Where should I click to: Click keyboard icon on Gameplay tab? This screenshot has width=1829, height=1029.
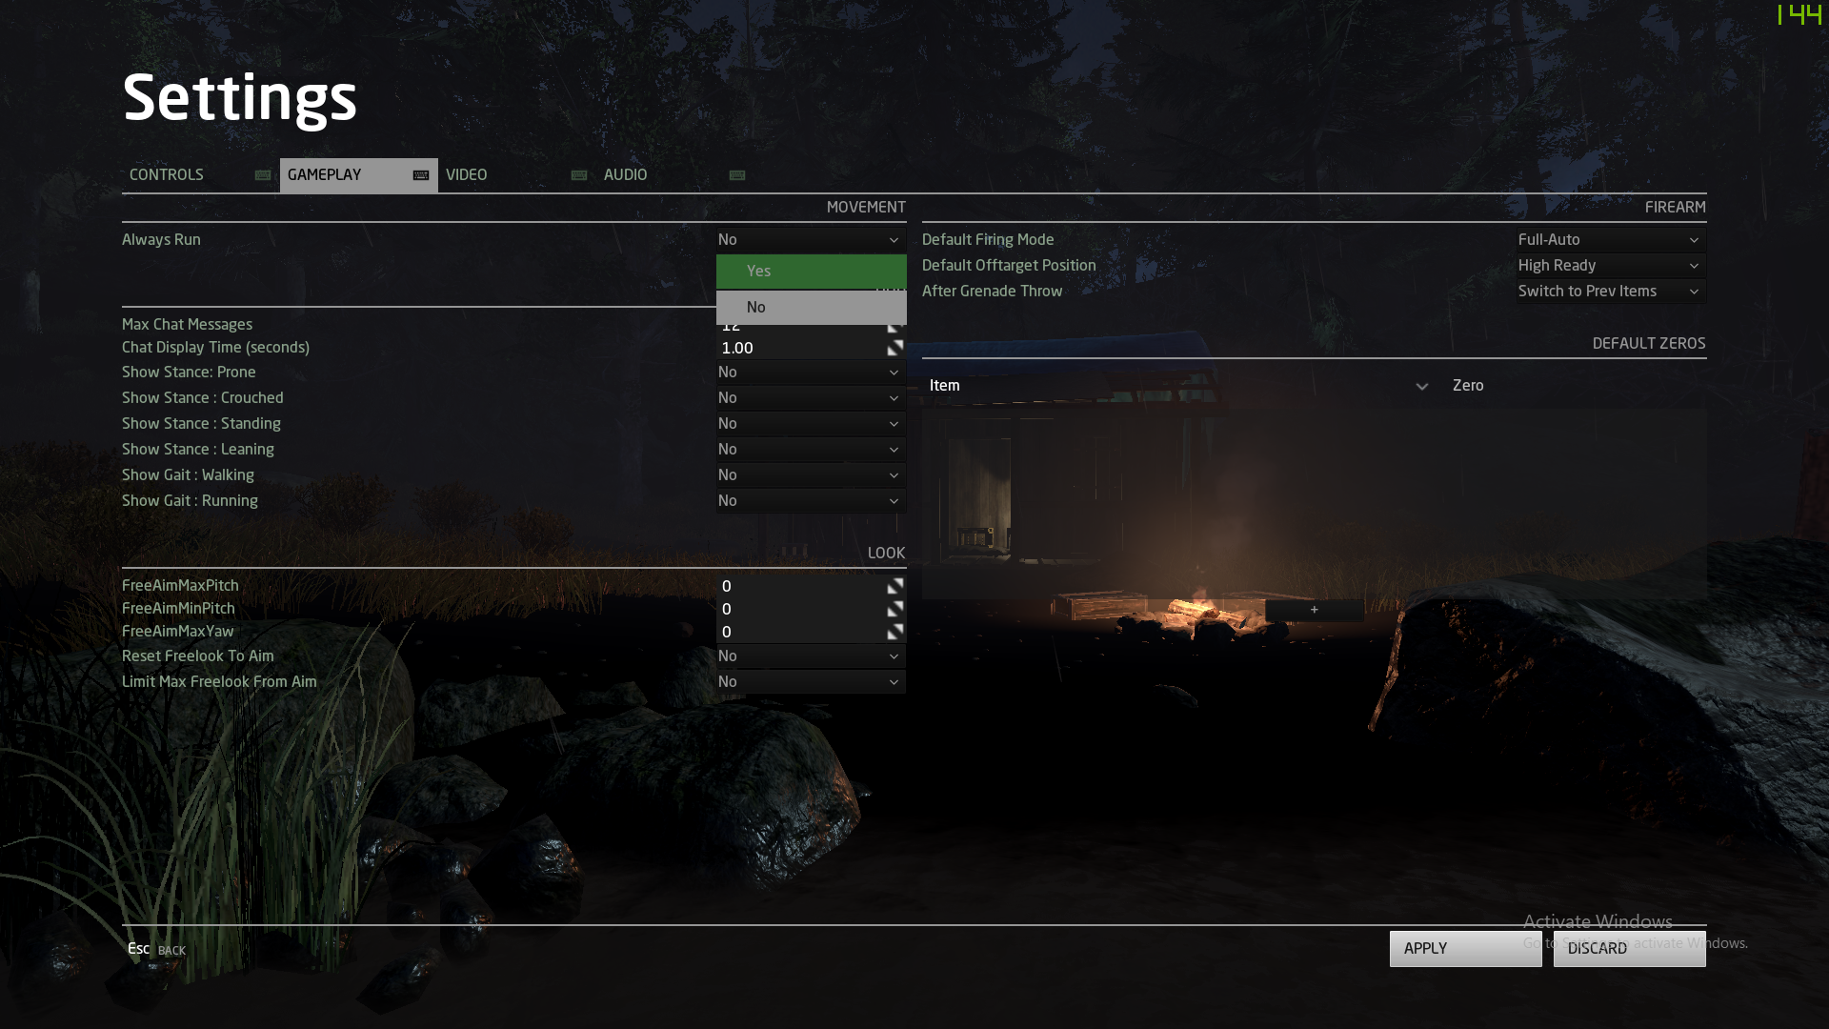(x=421, y=175)
